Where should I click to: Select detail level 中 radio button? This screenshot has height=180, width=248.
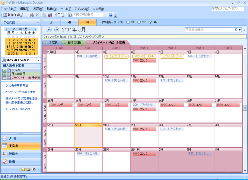coord(139,22)
